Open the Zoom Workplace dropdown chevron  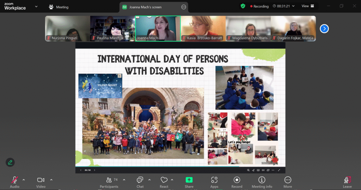click(x=36, y=6)
